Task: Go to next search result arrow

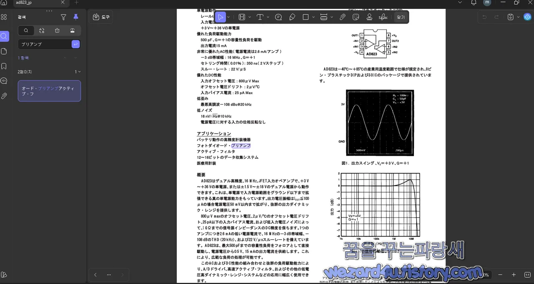Action: click(76, 58)
